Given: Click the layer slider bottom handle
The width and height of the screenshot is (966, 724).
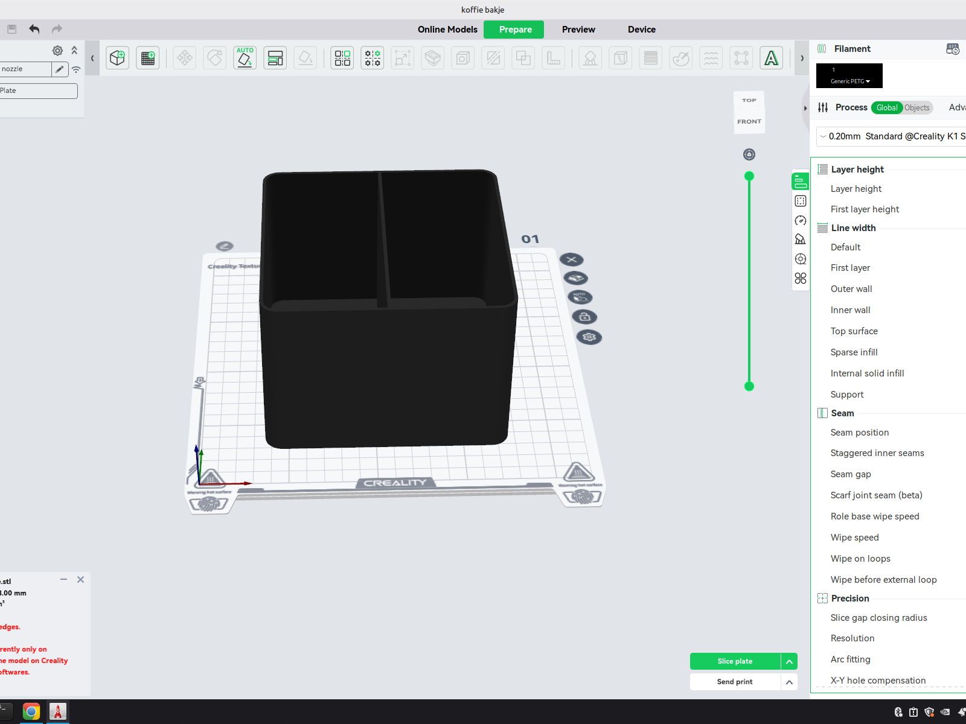Looking at the screenshot, I should pos(749,386).
